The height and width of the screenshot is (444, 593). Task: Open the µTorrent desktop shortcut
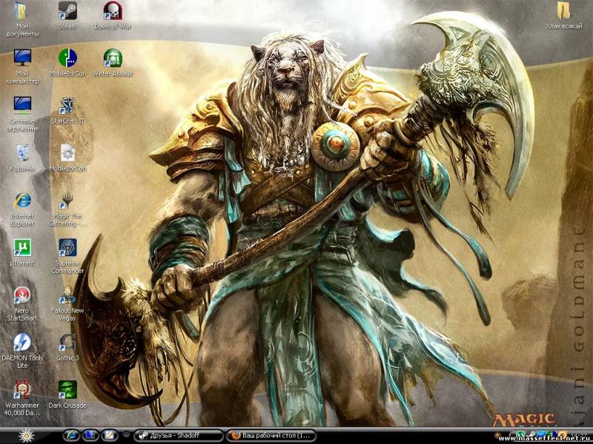coord(22,248)
